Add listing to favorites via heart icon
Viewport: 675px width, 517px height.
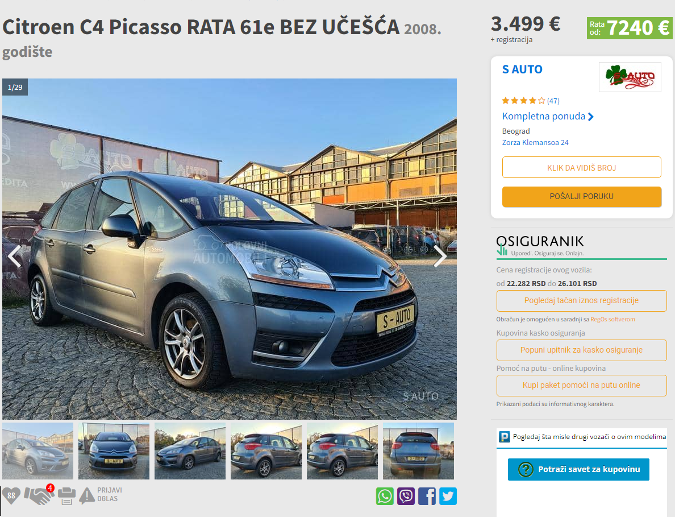(11, 495)
